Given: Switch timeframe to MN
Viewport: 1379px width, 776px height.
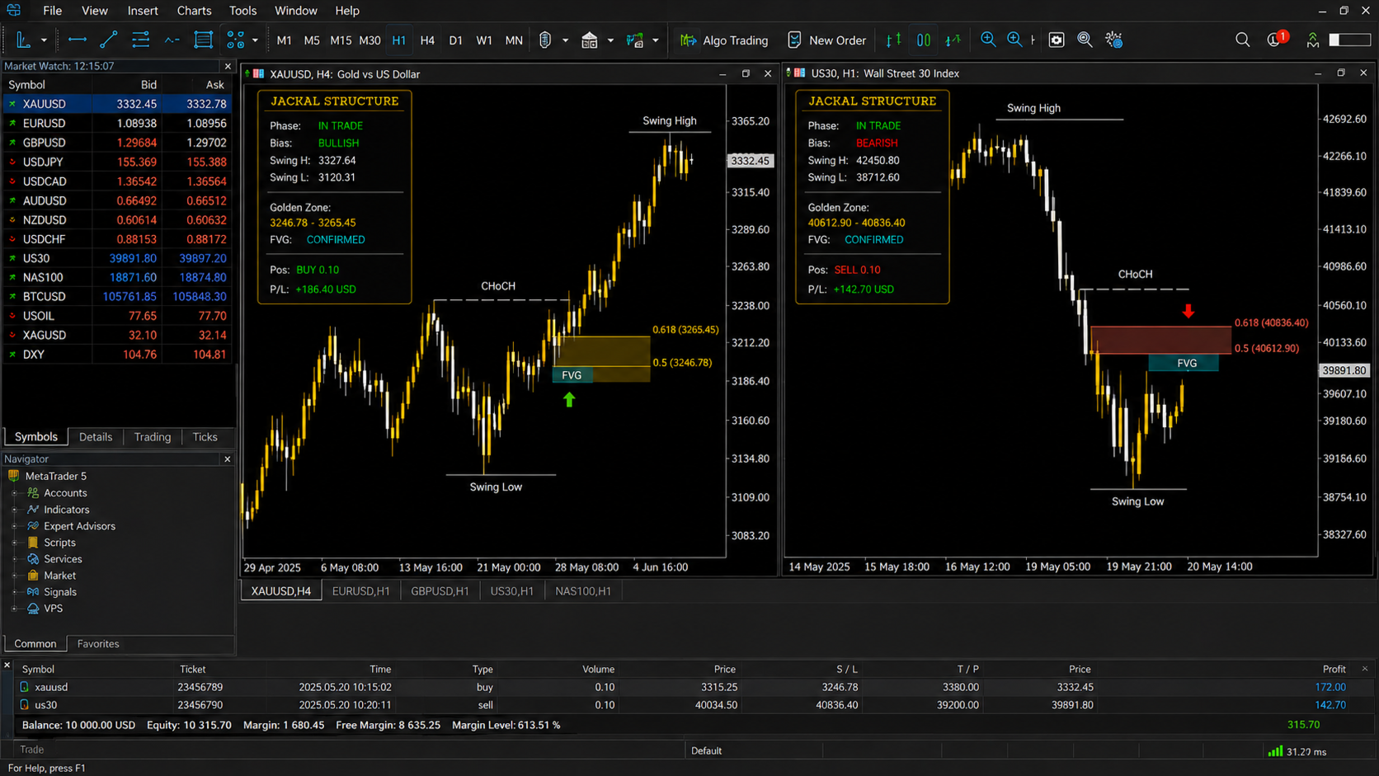Looking at the screenshot, I should click(x=514, y=40).
